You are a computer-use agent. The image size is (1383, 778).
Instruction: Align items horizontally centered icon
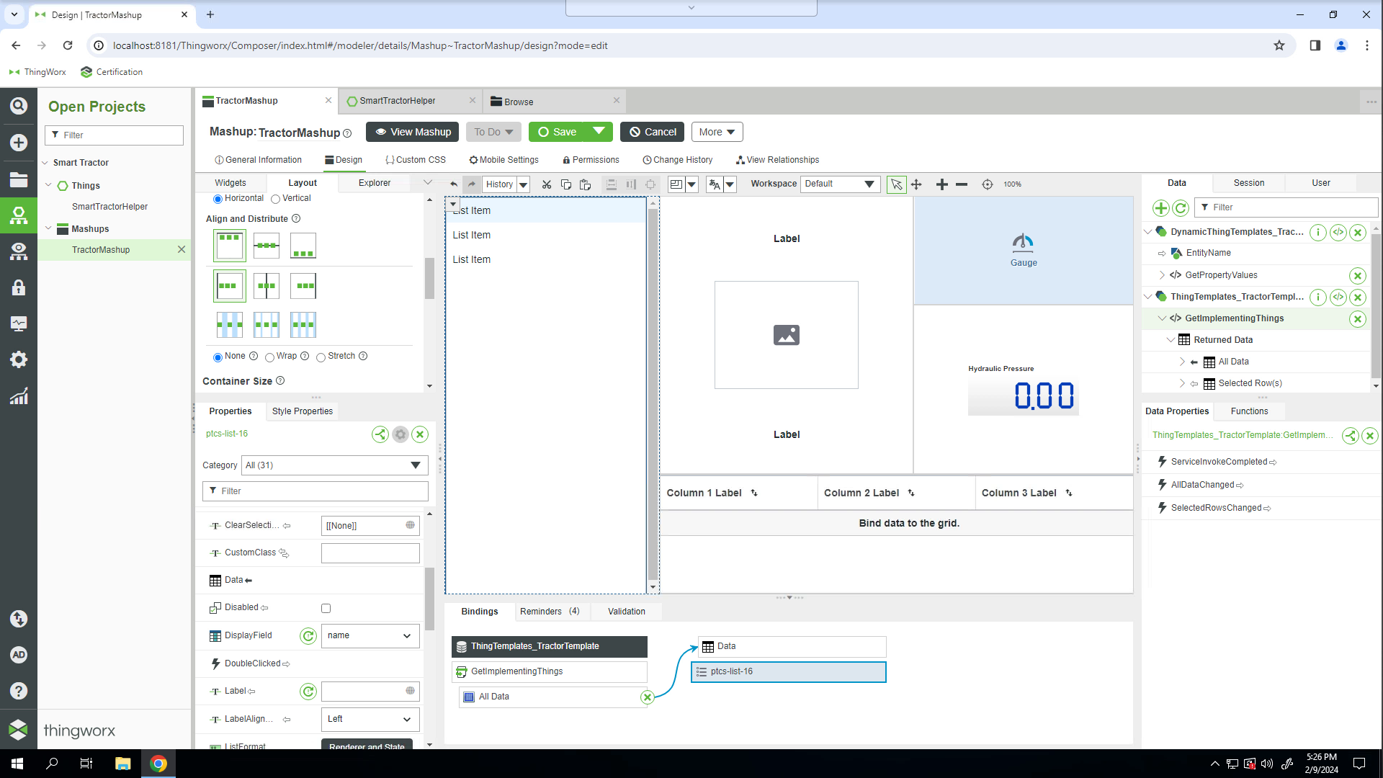point(267,286)
